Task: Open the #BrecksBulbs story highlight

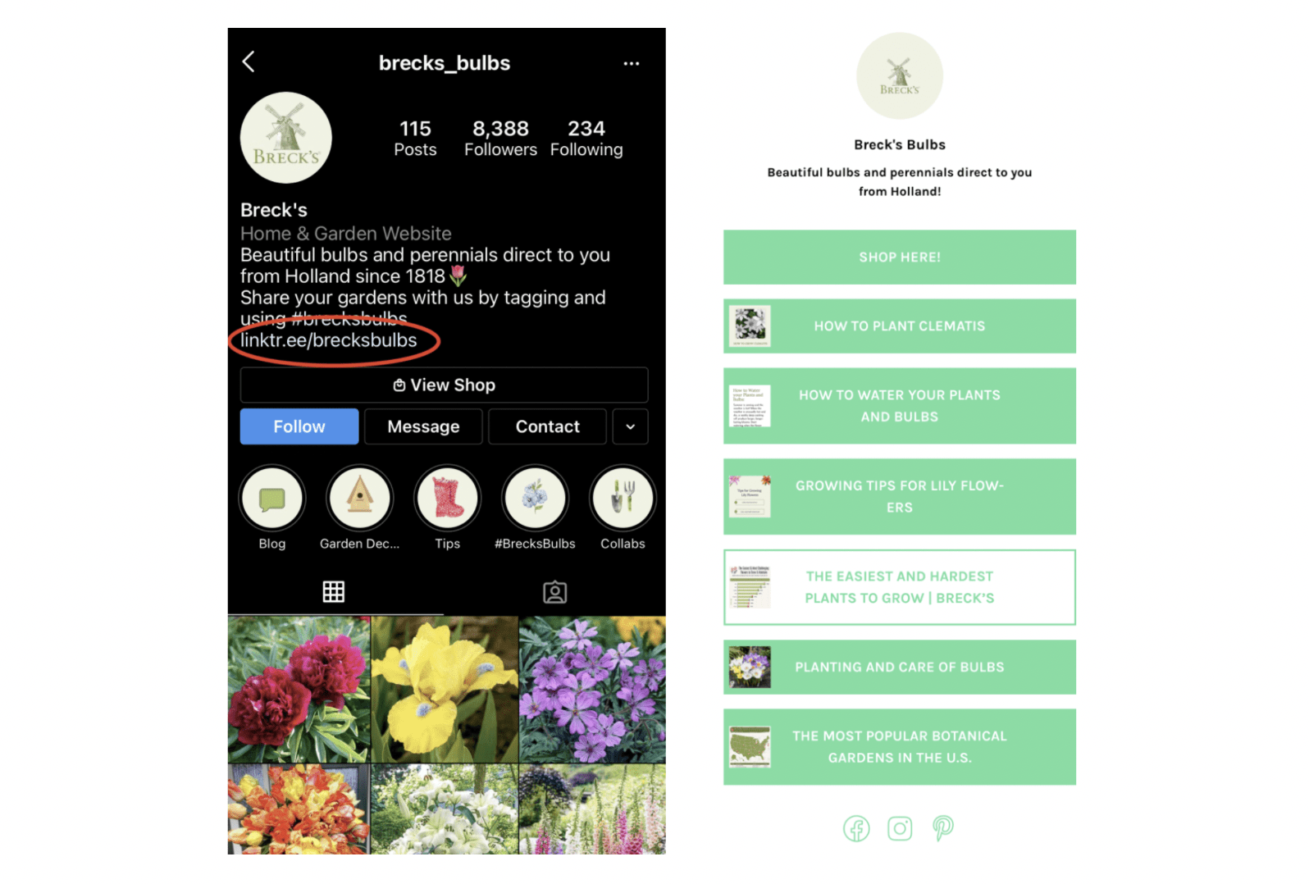Action: point(535,498)
